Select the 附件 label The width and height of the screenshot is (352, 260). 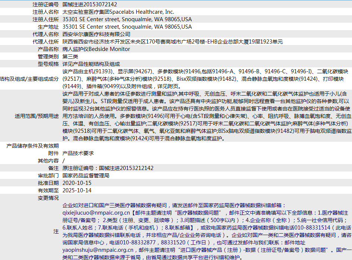tap(53, 153)
